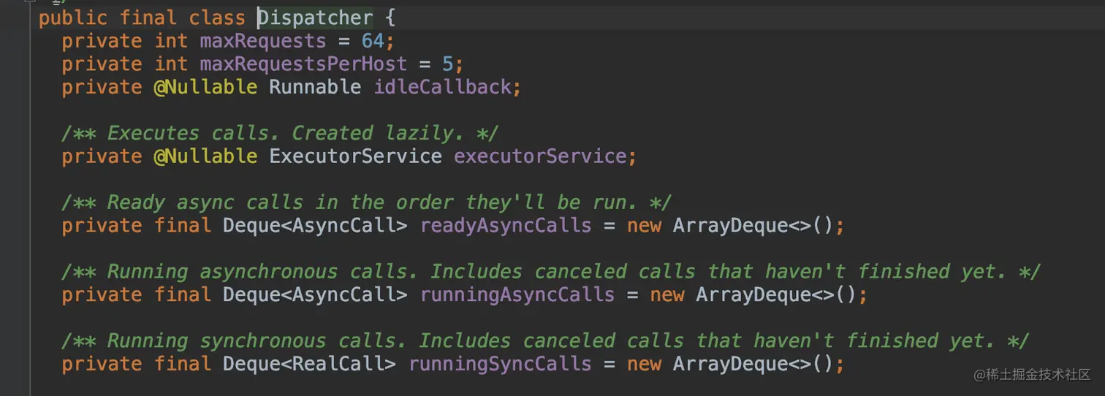The width and height of the screenshot is (1105, 396).
Task: Select the Runnable type
Action: (315, 87)
